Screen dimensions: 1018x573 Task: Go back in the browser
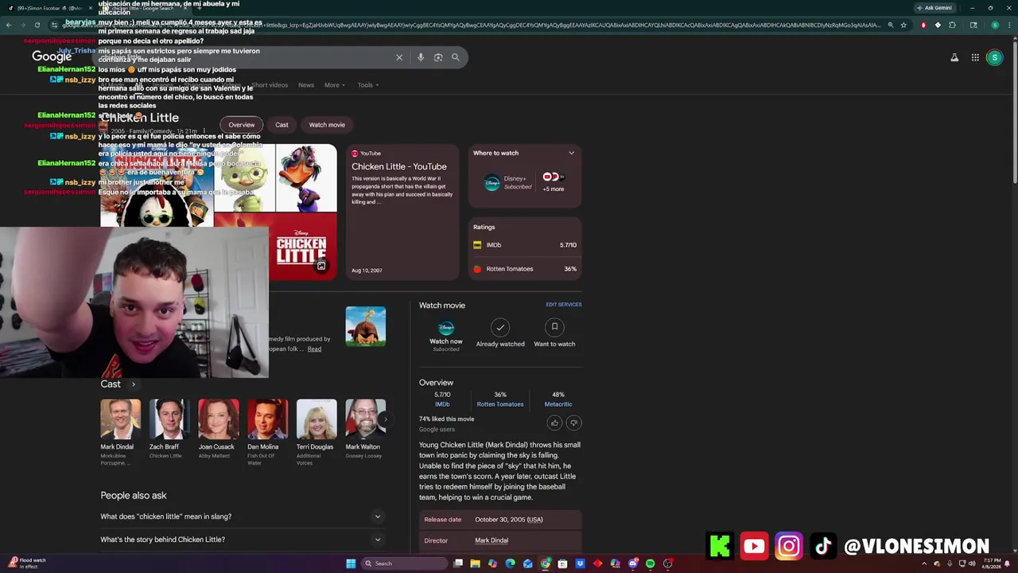coord(8,25)
